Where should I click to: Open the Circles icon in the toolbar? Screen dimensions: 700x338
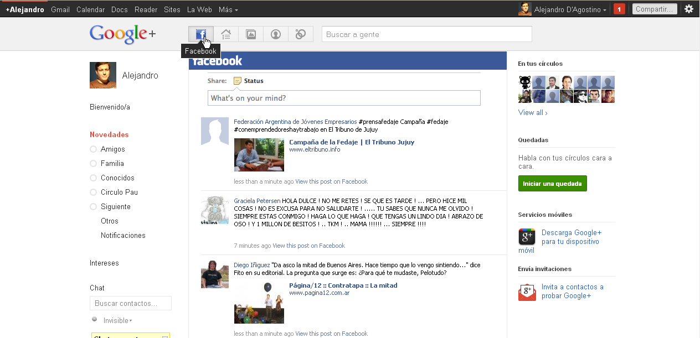301,34
